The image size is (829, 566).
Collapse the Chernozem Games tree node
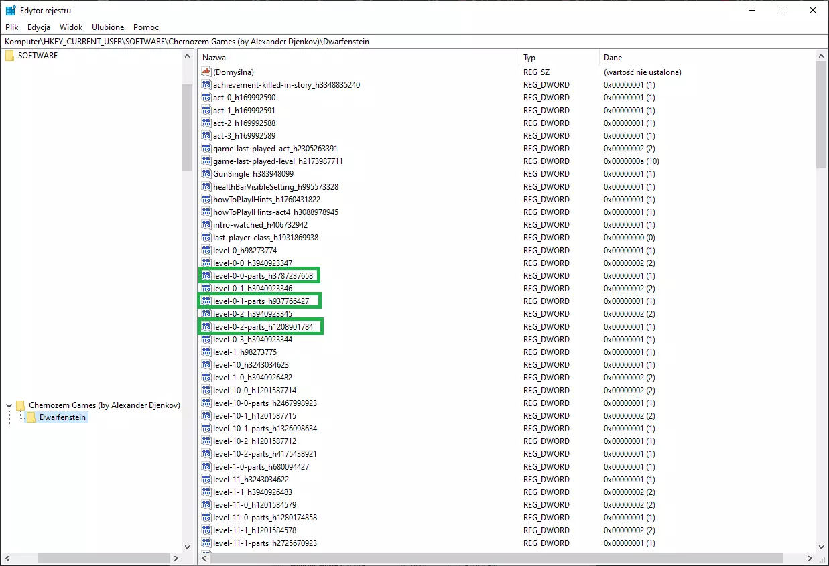point(9,405)
